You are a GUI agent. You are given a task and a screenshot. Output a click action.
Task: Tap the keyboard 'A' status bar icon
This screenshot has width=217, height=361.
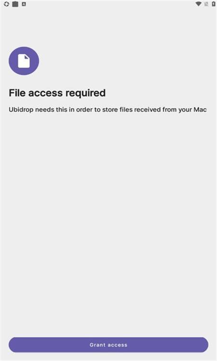[x=24, y=4]
